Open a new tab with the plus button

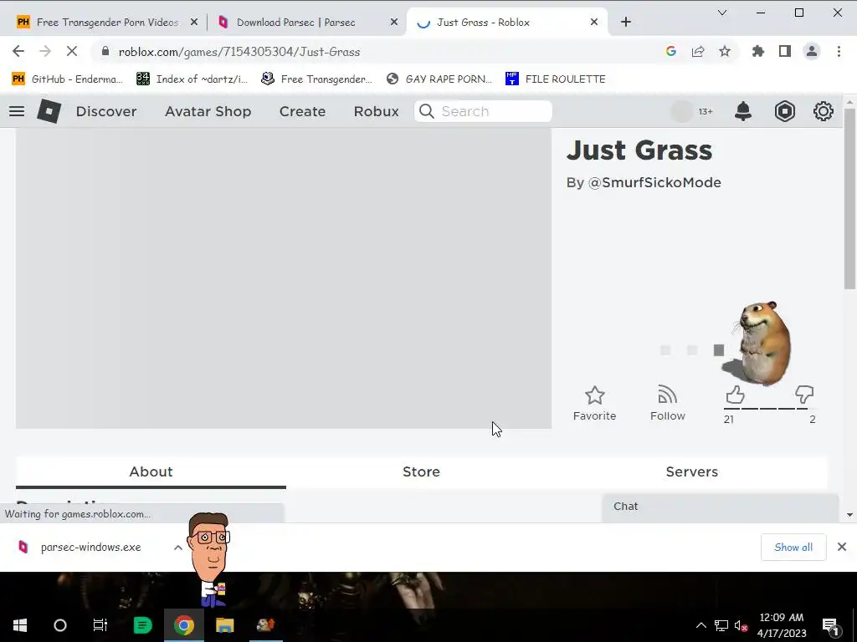(x=626, y=22)
